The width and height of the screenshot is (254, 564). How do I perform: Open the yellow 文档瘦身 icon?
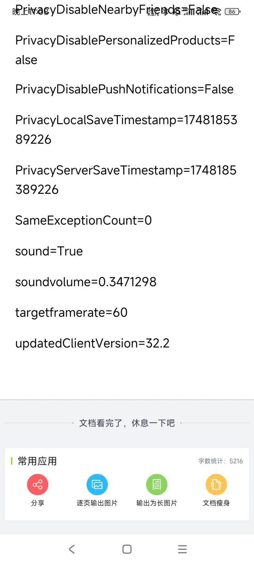pyautogui.click(x=216, y=485)
